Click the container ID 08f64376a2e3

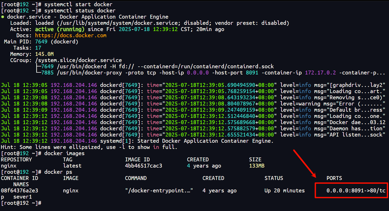(x=19, y=191)
